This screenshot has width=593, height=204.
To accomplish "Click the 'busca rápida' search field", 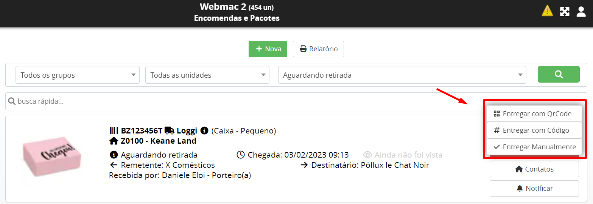I will [242, 101].
